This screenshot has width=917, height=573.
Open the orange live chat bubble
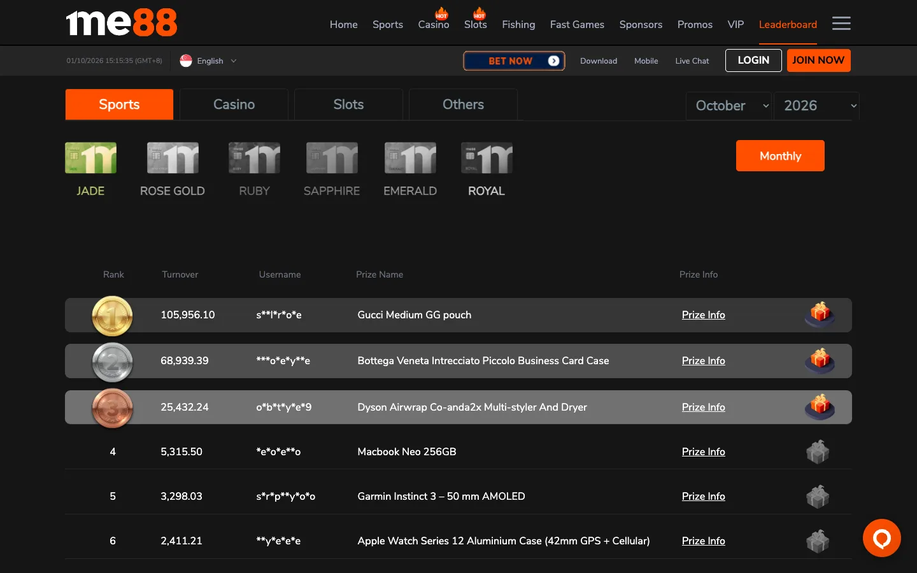(882, 538)
